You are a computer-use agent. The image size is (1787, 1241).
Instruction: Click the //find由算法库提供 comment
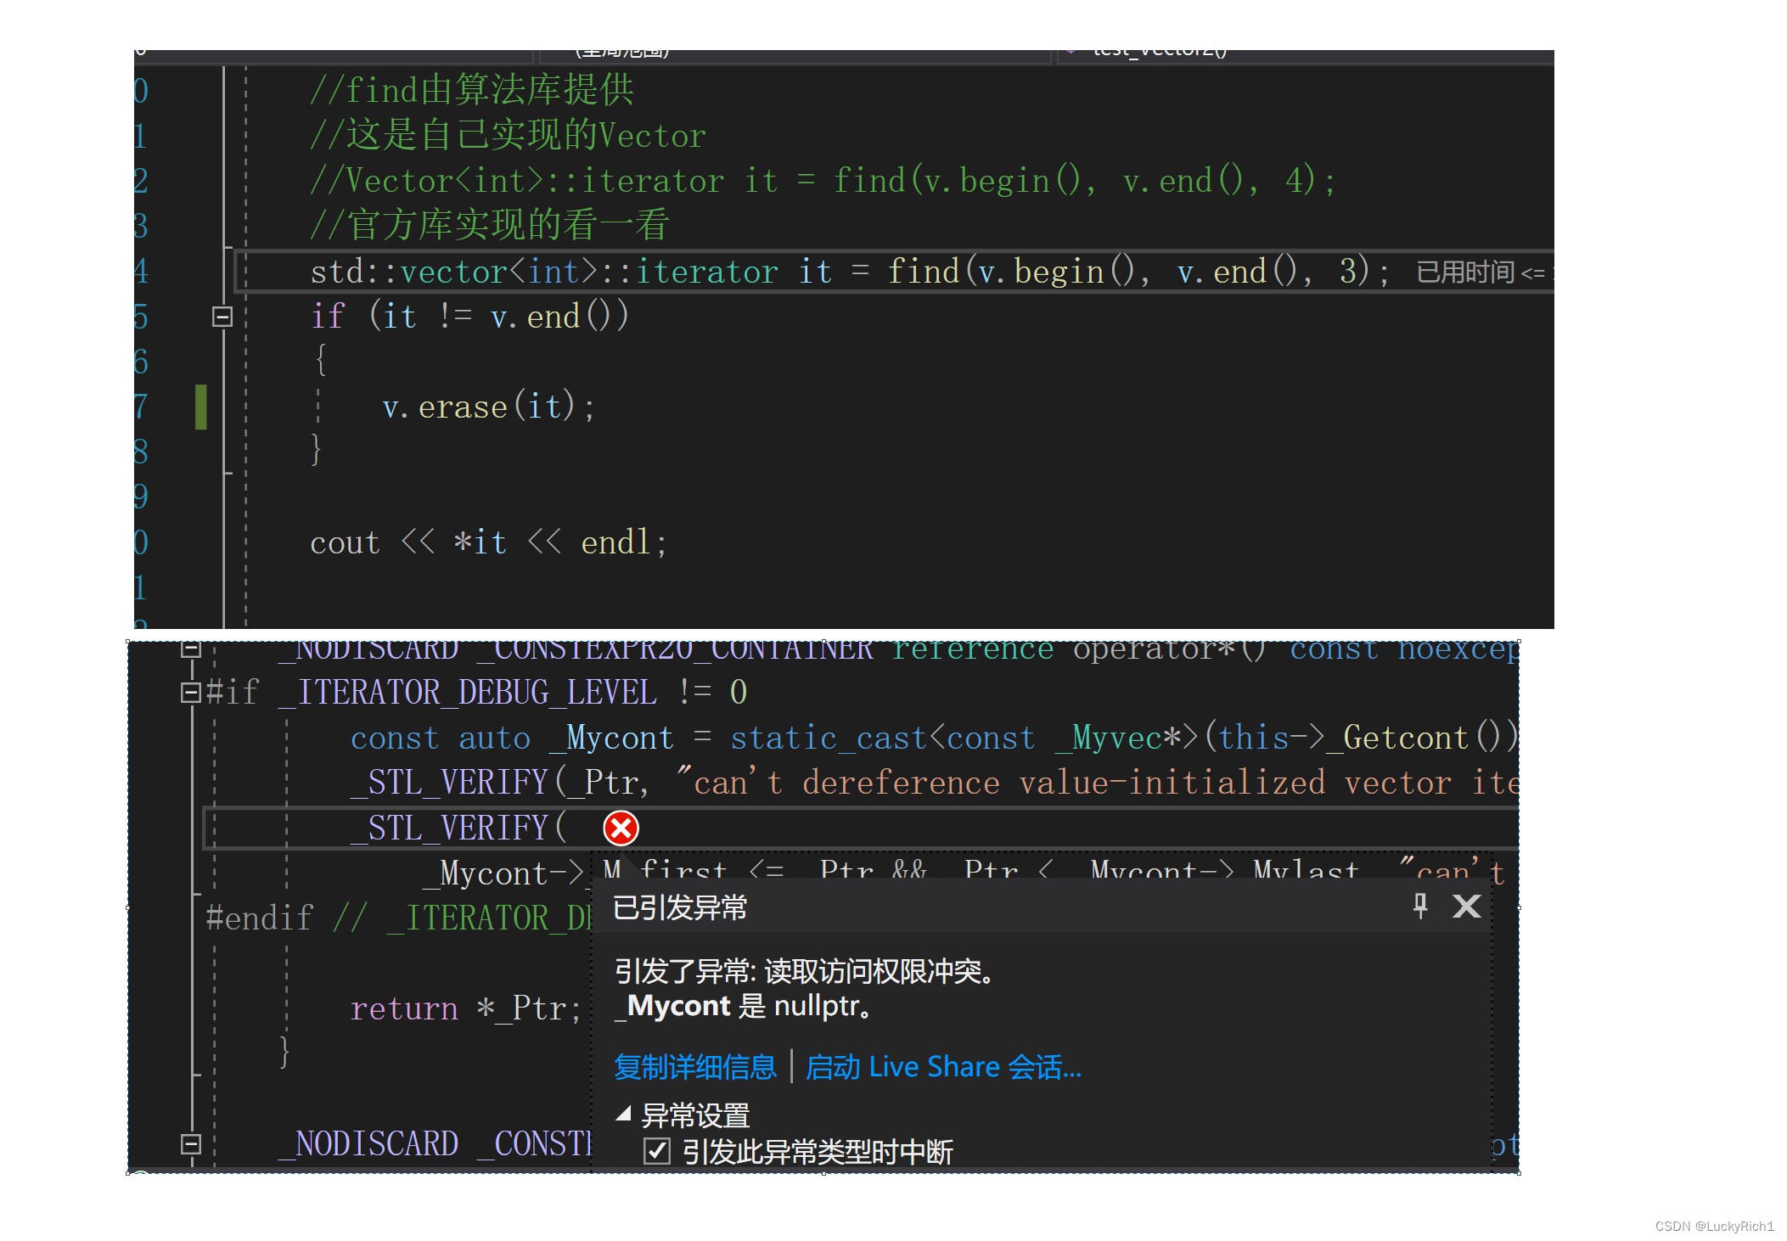(x=472, y=90)
